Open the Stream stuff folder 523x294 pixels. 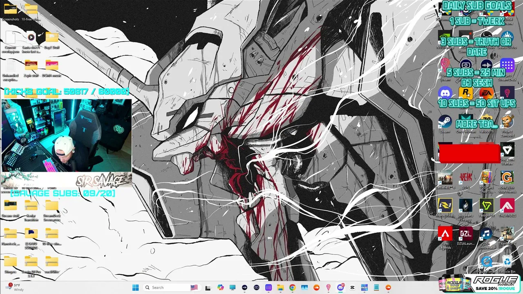tap(10, 208)
